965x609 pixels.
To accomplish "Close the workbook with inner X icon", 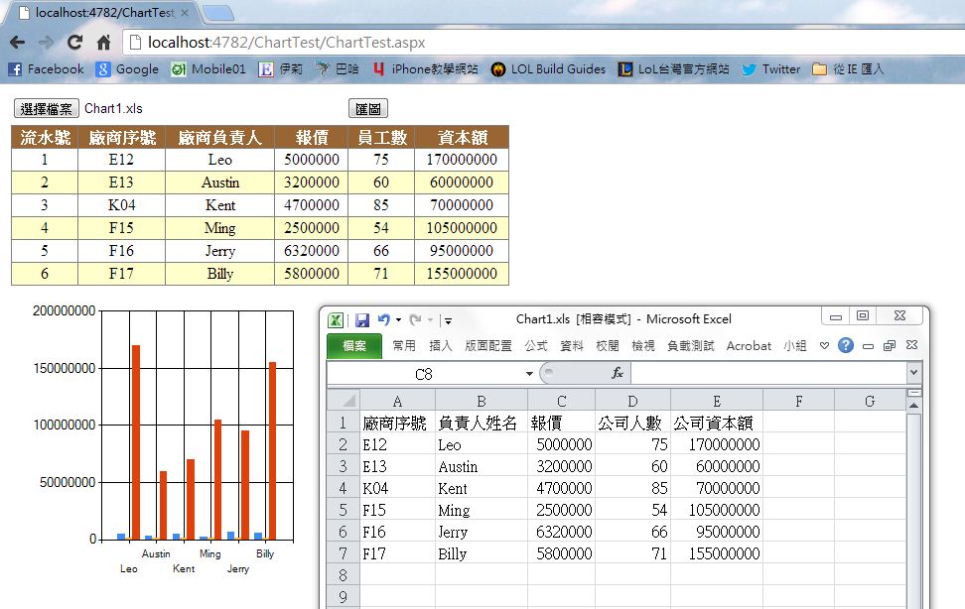I will (912, 345).
